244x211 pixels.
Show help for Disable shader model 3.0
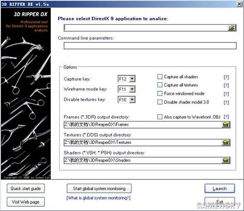(x=226, y=103)
